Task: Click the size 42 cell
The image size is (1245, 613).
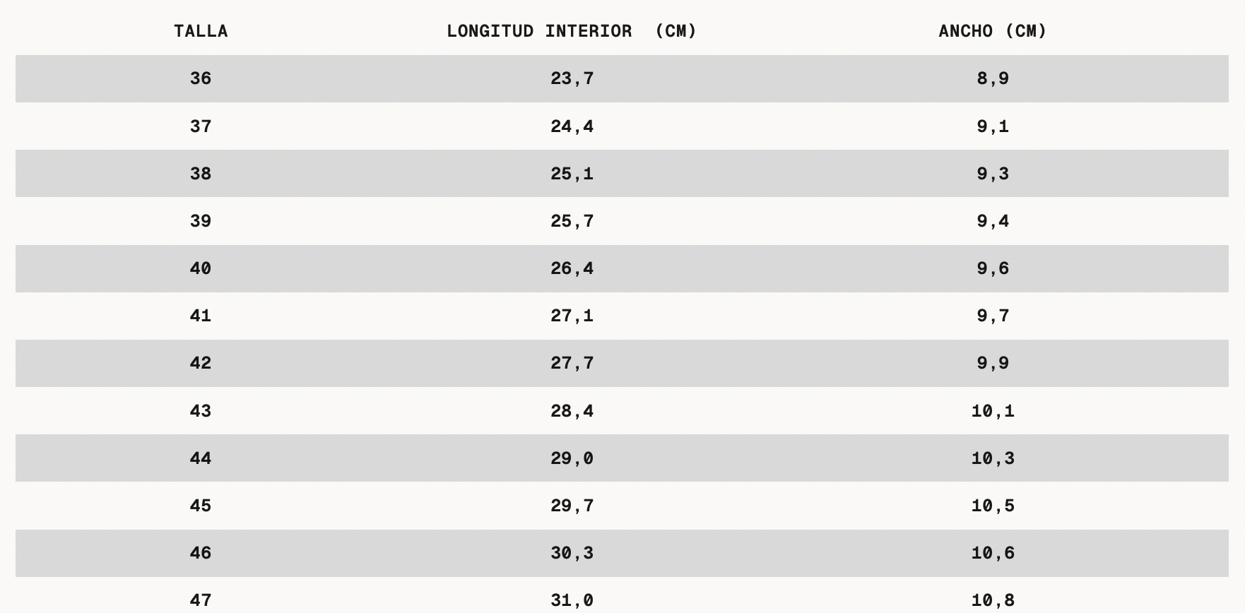Action: tap(201, 363)
